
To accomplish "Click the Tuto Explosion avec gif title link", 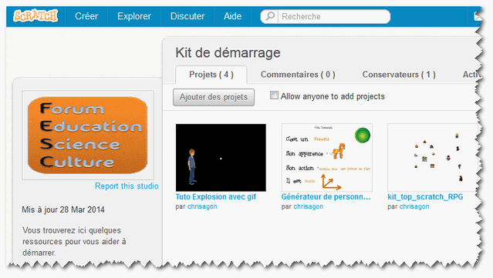I will [x=216, y=196].
